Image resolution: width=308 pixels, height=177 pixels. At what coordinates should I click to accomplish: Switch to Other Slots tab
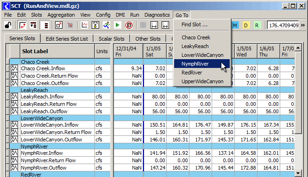pyautogui.click(x=148, y=39)
